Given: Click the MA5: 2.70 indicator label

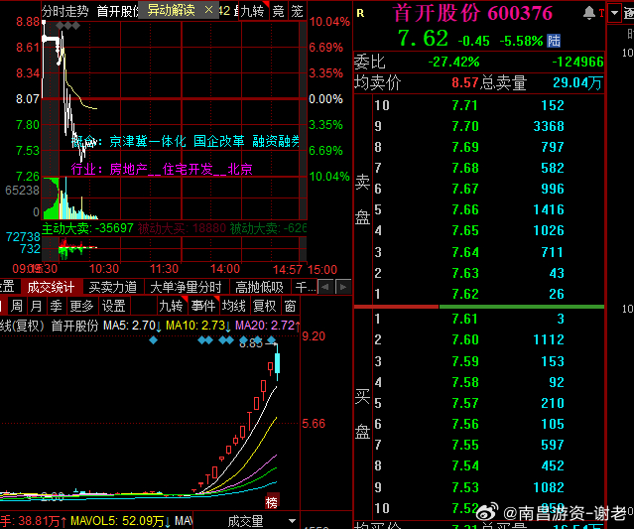Looking at the screenshot, I should tap(132, 326).
